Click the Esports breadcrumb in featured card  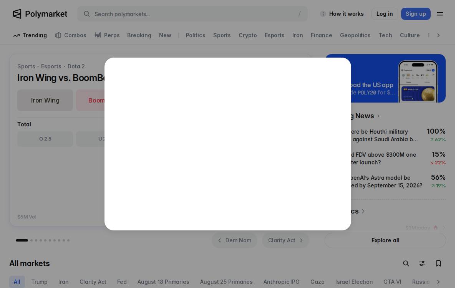click(x=51, y=66)
